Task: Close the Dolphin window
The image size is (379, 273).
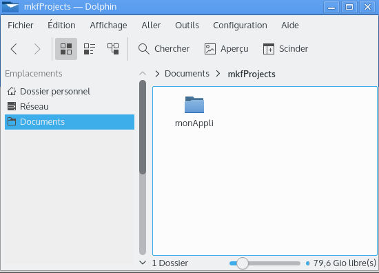Action: pos(367,7)
